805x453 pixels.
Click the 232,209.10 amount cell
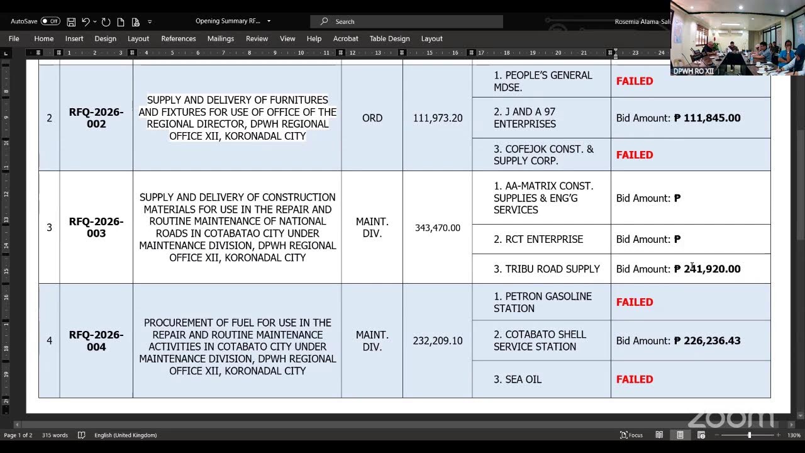click(x=438, y=340)
